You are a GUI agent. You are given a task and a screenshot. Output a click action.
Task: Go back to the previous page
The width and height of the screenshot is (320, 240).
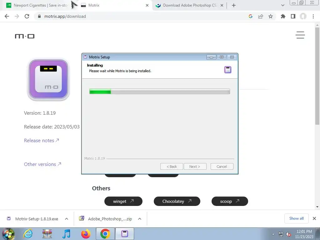[x=7, y=16]
